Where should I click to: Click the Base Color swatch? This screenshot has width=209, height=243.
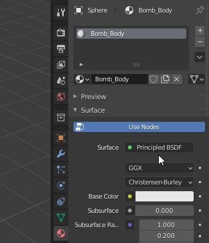coord(165,196)
